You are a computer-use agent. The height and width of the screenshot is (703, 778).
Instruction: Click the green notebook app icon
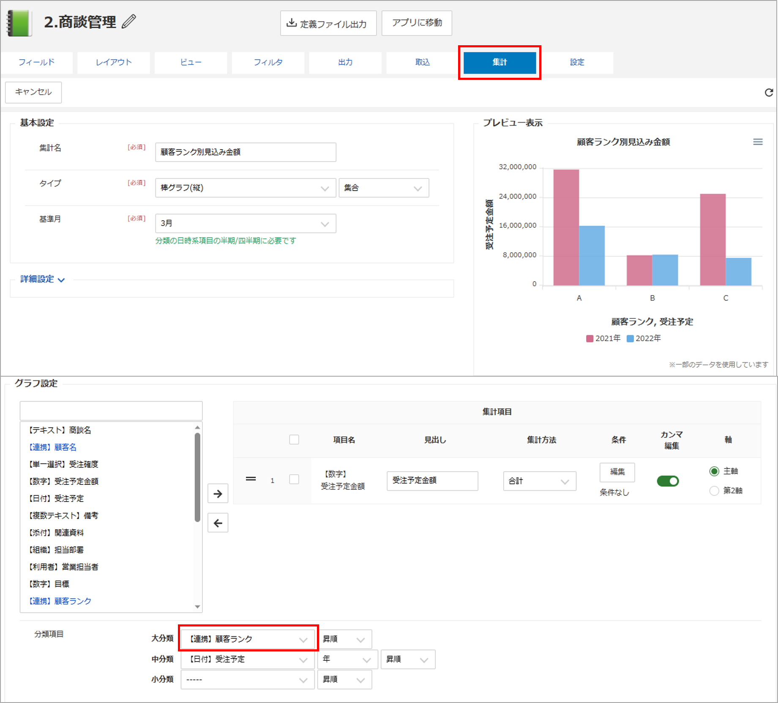[19, 23]
